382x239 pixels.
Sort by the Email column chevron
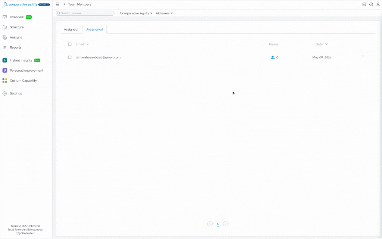(x=87, y=44)
